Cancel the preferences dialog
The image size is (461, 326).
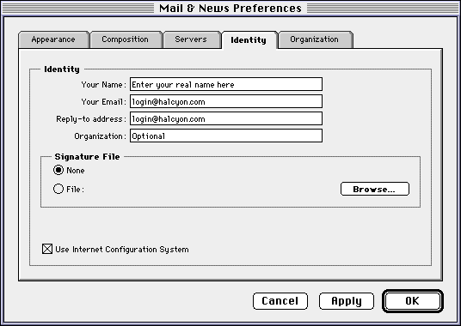[x=280, y=301]
